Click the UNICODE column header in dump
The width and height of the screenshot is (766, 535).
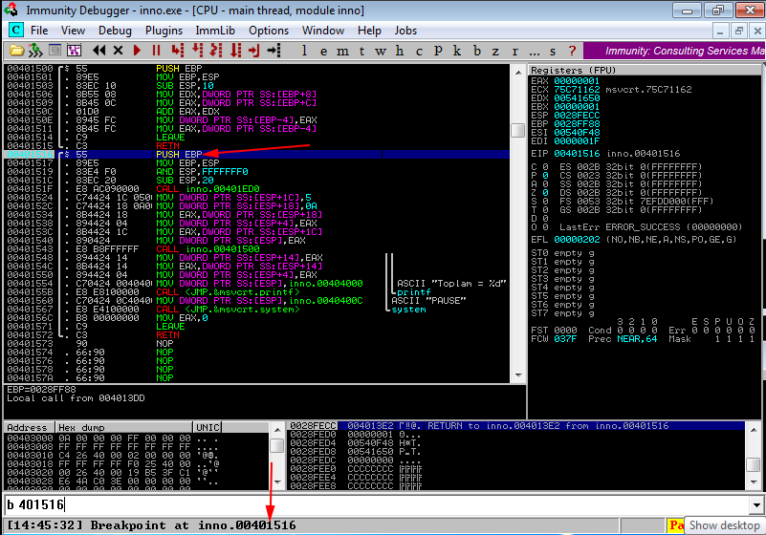pyautogui.click(x=208, y=427)
